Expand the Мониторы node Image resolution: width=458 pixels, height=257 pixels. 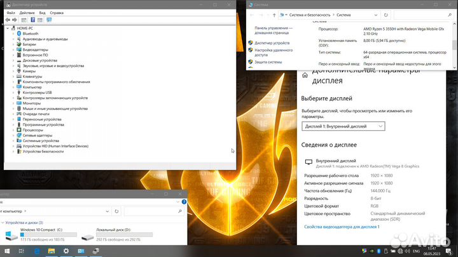tap(13, 103)
